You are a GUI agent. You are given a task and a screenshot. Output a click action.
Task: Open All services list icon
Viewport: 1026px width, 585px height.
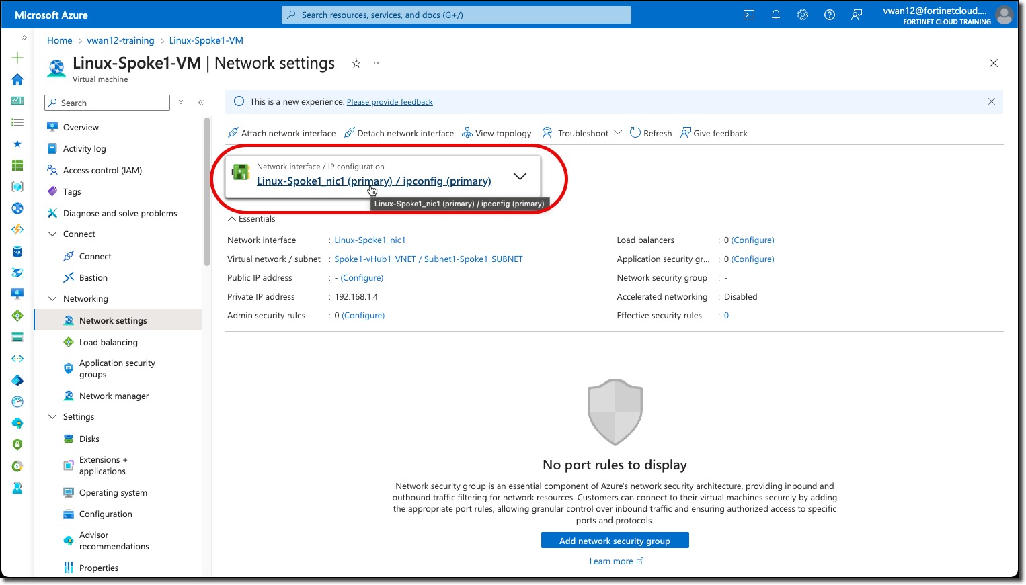(17, 122)
